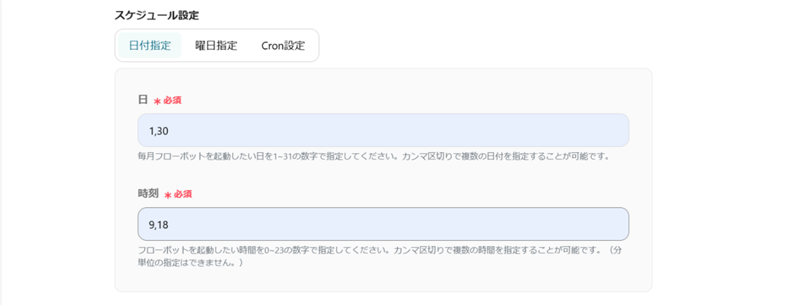This screenshot has width=799, height=305.
Task: Focus the 時刻 input field
Action: point(383,224)
